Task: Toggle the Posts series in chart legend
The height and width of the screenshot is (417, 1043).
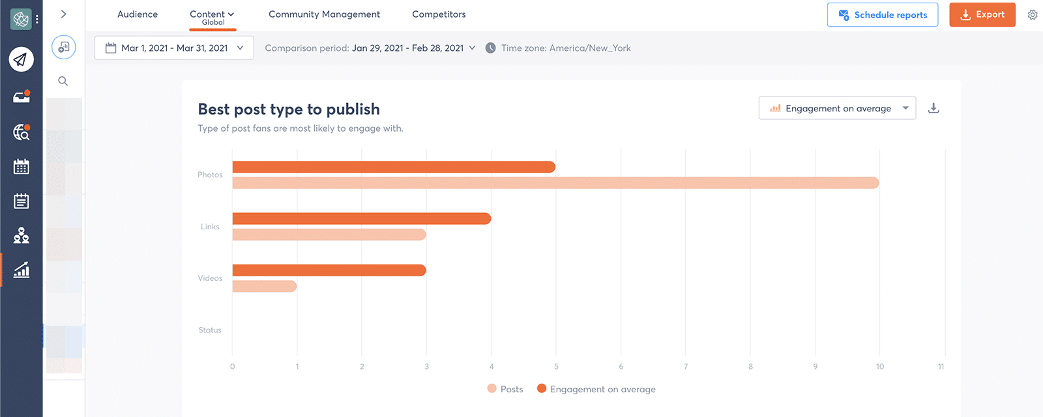Action: coord(505,389)
